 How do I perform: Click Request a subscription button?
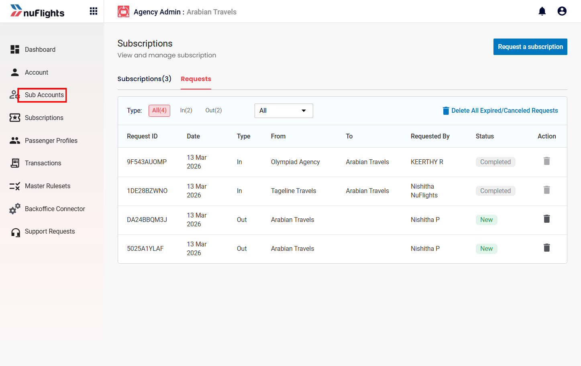click(530, 47)
